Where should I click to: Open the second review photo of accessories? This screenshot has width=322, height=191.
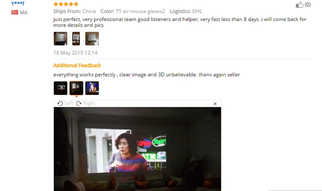point(76,39)
